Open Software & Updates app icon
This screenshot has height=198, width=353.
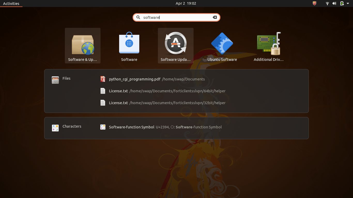(x=83, y=45)
